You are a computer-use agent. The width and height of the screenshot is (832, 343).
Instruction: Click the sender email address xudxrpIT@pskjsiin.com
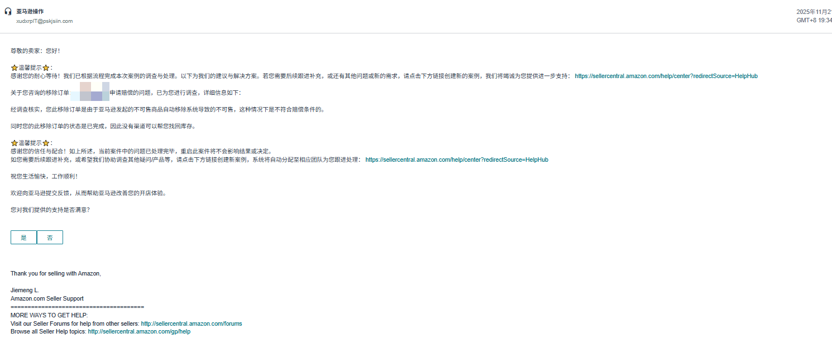(x=44, y=21)
